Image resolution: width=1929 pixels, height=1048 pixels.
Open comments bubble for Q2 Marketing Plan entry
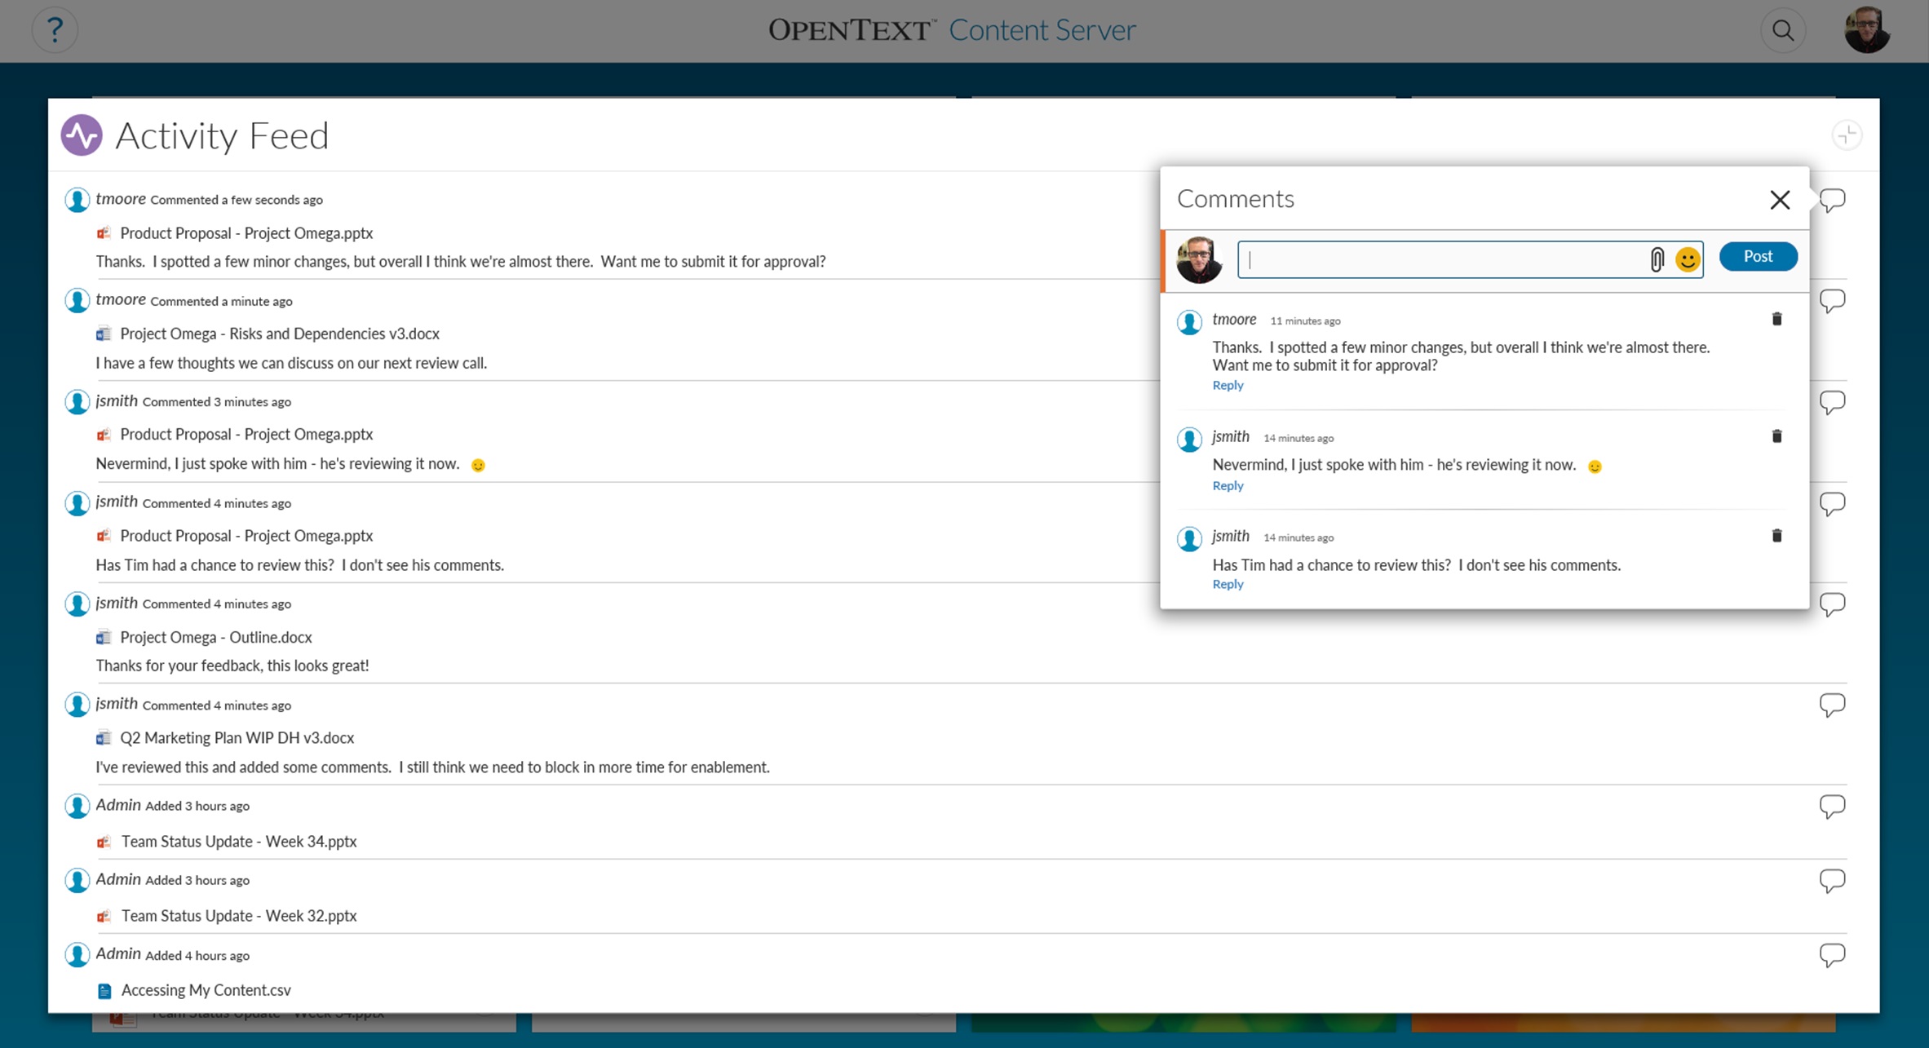pyautogui.click(x=1832, y=705)
